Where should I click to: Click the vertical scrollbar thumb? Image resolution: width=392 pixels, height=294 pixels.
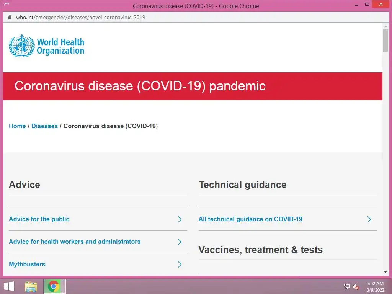[x=385, y=41]
